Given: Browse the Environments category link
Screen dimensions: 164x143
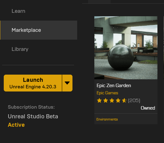Looking at the screenshot, I should click(x=107, y=119).
